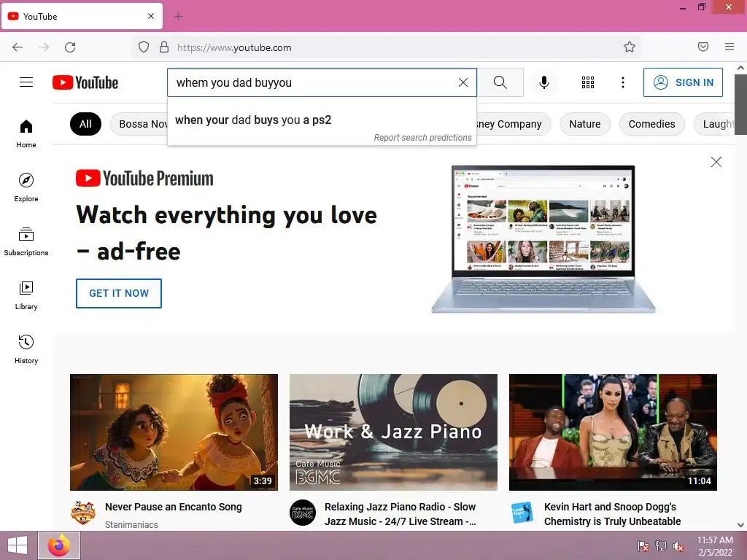Open the YouTube settings three-dots menu
747x560 pixels.
pos(623,82)
